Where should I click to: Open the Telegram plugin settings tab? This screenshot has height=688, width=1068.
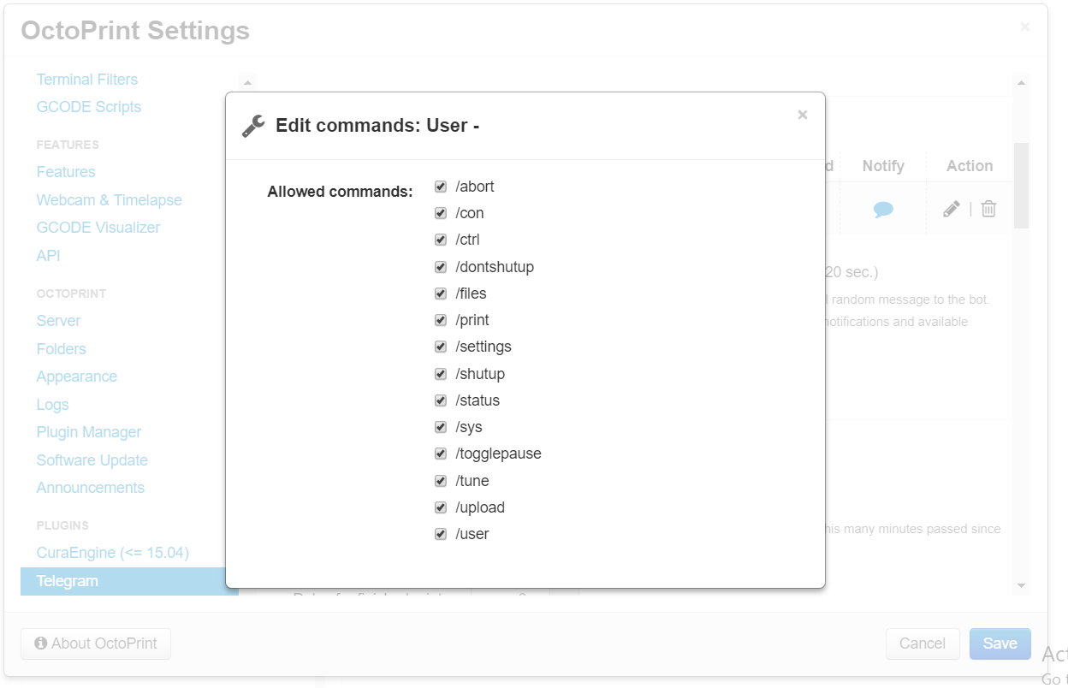[x=68, y=581]
